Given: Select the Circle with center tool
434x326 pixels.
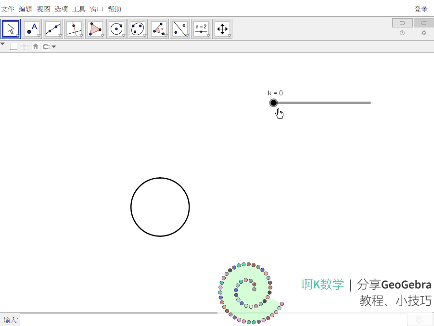Looking at the screenshot, I should pyautogui.click(x=116, y=29).
